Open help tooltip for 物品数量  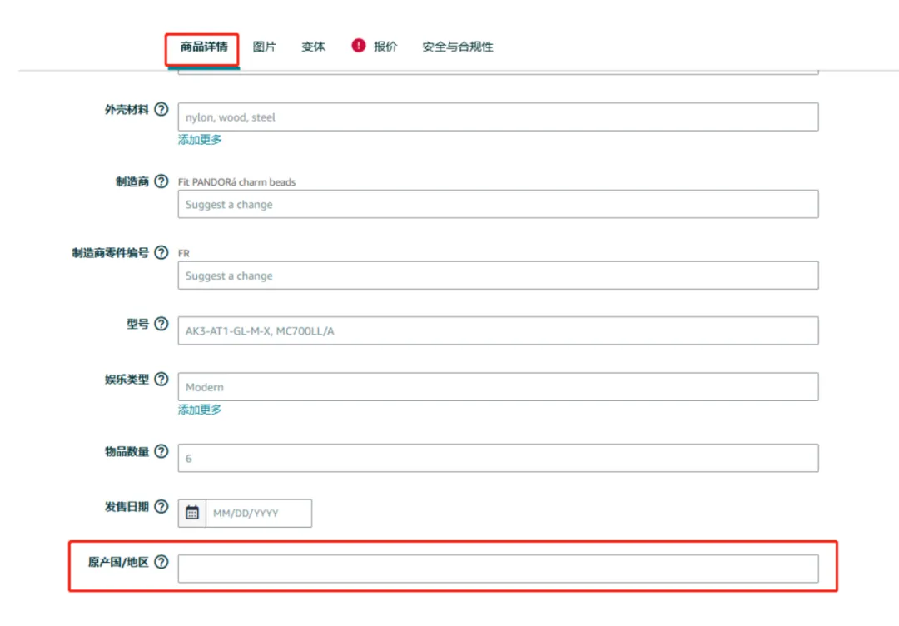(x=161, y=451)
